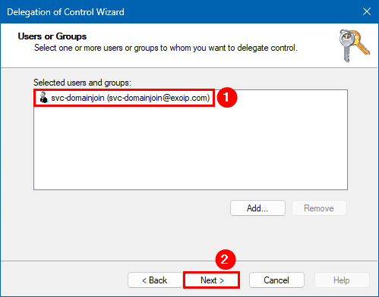Click the Help button

pos(342,280)
